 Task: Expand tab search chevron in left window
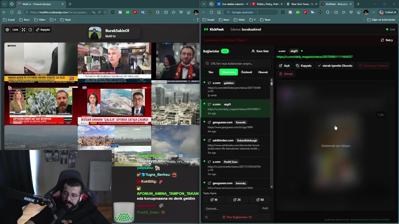click(x=4, y=4)
